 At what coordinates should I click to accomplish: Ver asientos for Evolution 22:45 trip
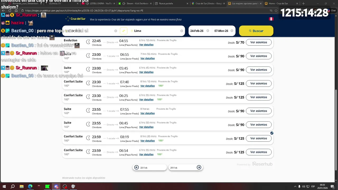pyautogui.click(x=259, y=42)
